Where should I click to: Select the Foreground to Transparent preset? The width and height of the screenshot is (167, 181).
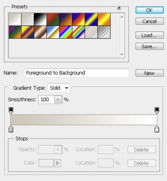[28, 19]
